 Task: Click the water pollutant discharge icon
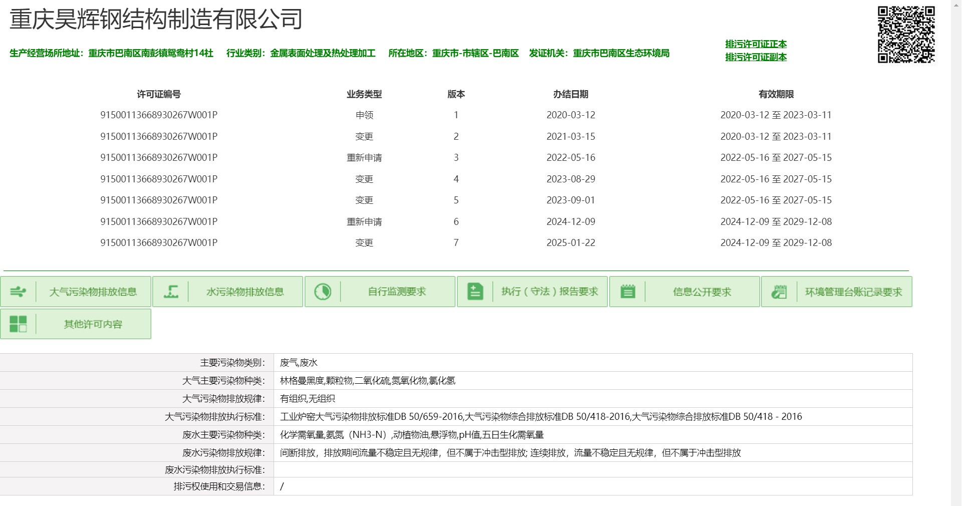point(171,292)
